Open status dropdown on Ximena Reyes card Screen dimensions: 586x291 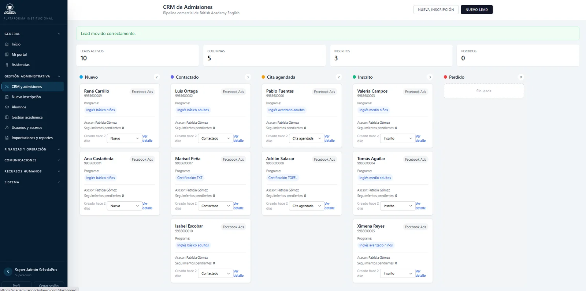[398, 273]
